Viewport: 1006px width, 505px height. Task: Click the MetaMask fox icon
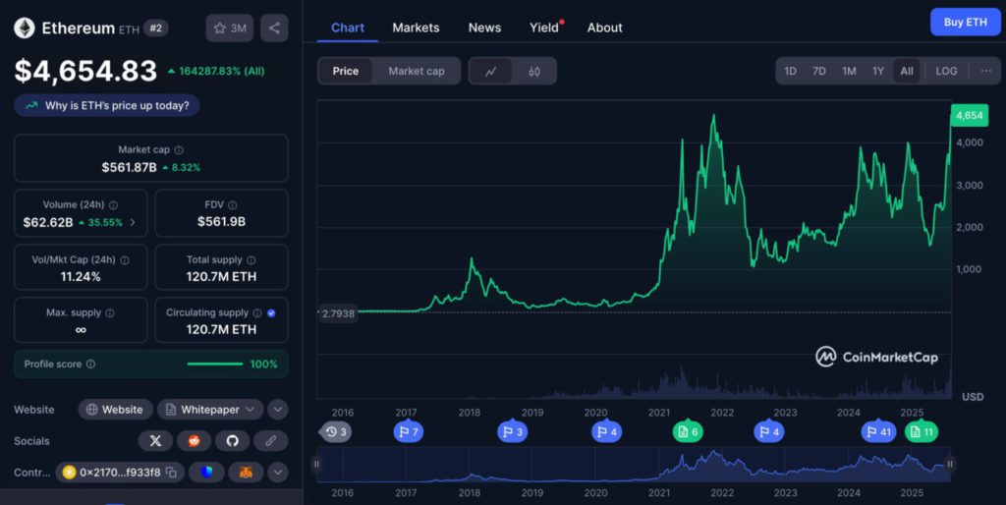(x=246, y=473)
